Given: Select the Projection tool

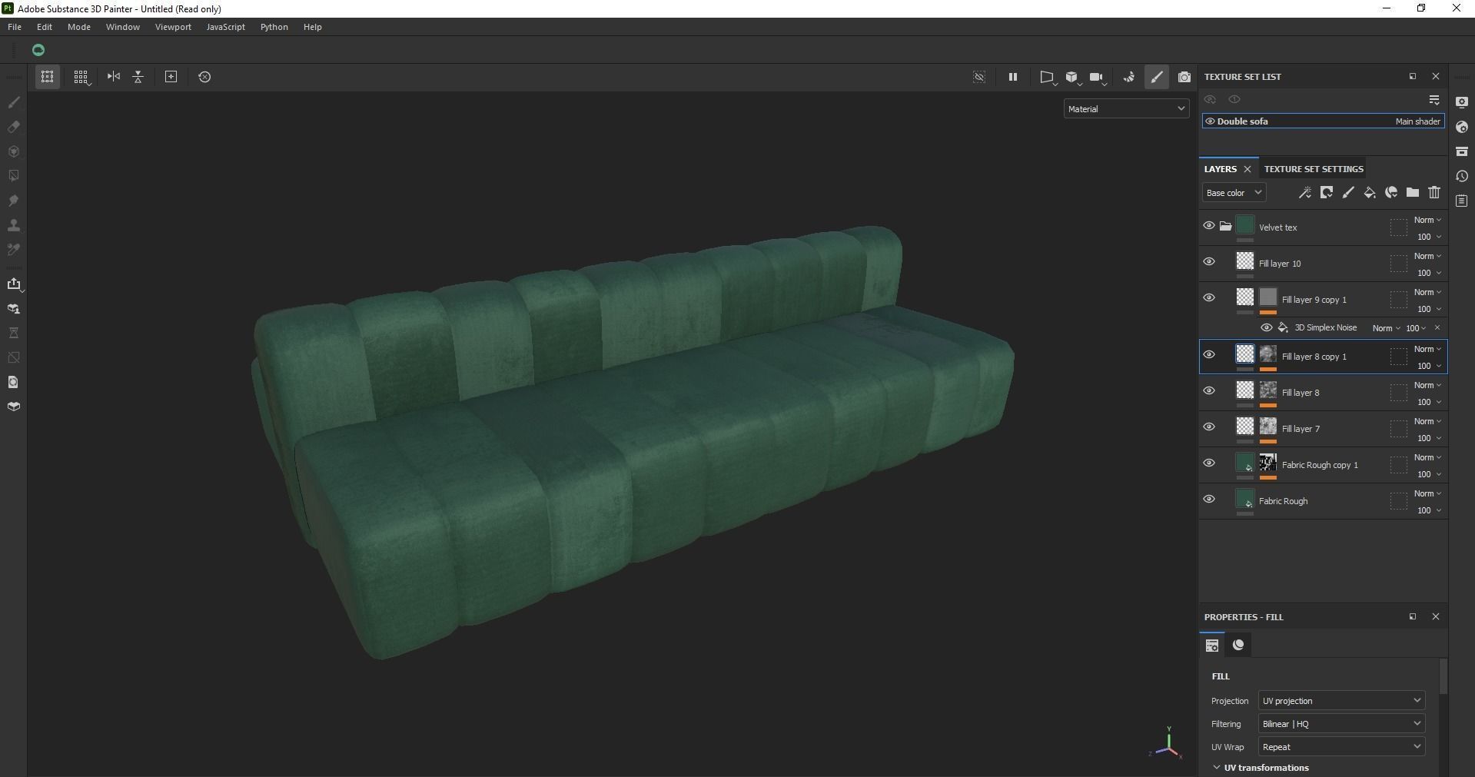Looking at the screenshot, I should pyautogui.click(x=14, y=151).
